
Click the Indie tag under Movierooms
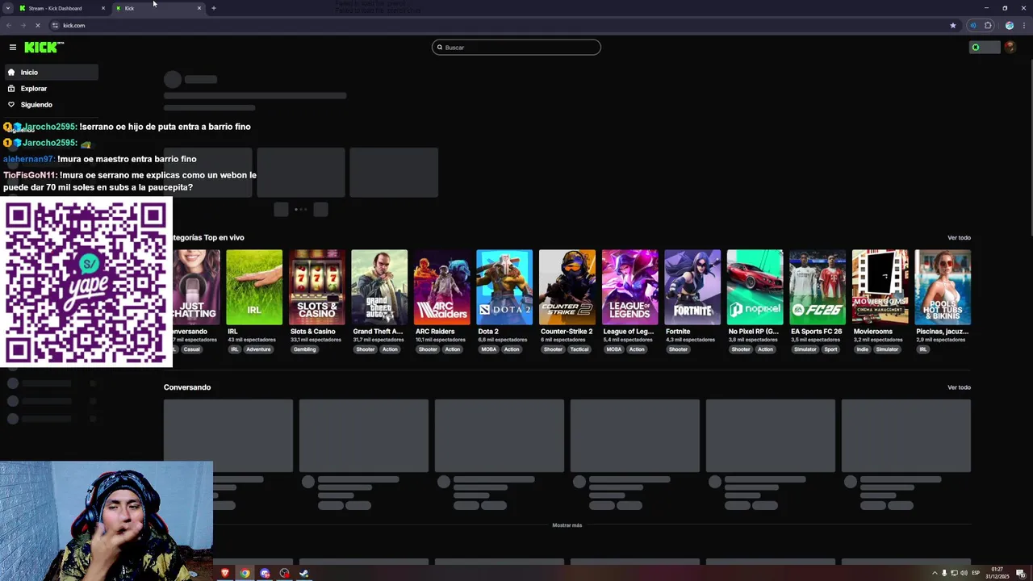pyautogui.click(x=862, y=349)
